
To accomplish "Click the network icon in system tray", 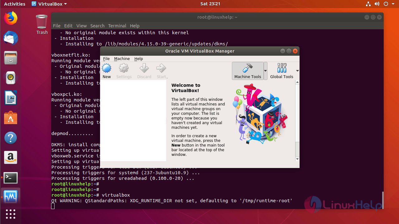I will click(369, 4).
